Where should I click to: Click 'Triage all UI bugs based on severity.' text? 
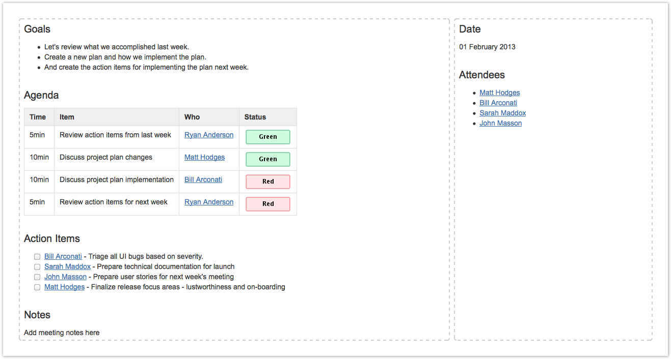(x=146, y=256)
